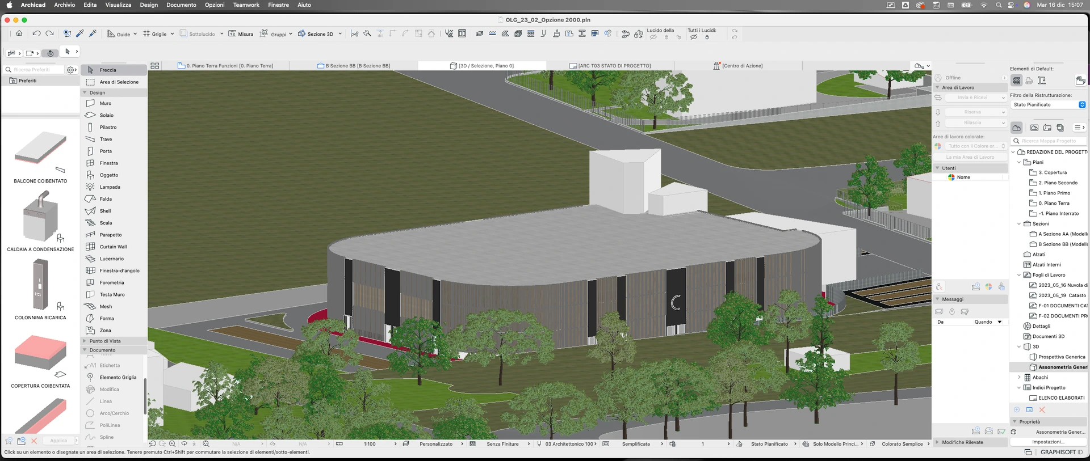Open Filtro della Ristrutturazione dropdown
Screen dimensions: 1090x461
pos(1047,105)
